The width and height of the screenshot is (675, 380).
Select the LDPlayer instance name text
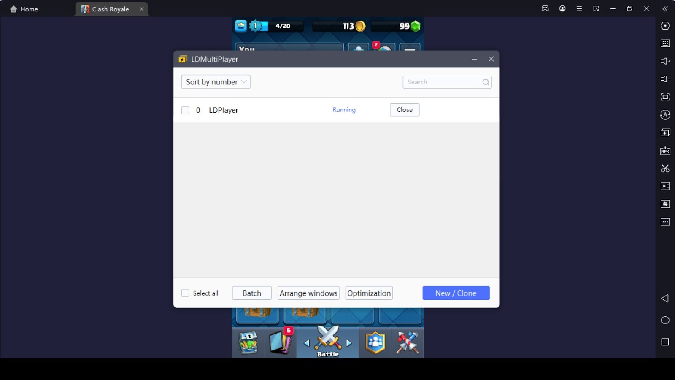pyautogui.click(x=224, y=110)
